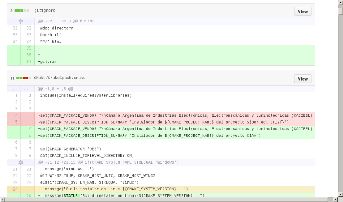Click vertical scrollbar up arrow
The image size is (343, 202).
point(340,3)
